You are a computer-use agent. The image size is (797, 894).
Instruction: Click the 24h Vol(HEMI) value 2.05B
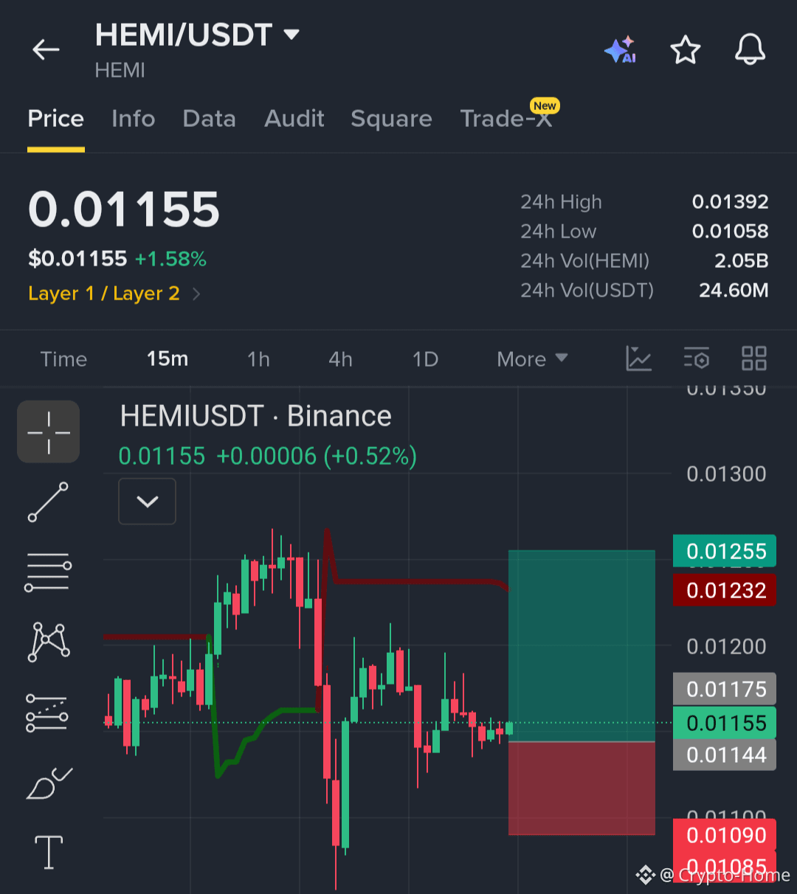[x=741, y=261]
